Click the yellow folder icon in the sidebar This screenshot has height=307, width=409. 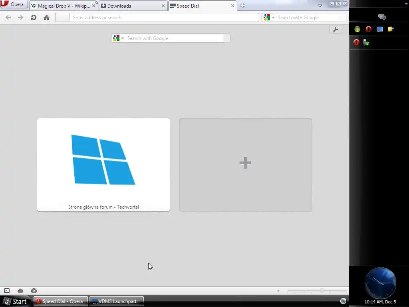391,29
